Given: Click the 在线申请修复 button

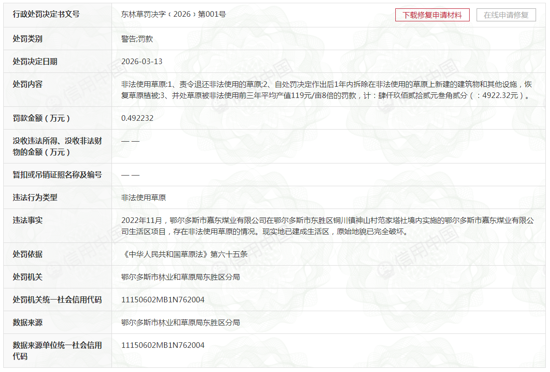Looking at the screenshot, I should (506, 15).
